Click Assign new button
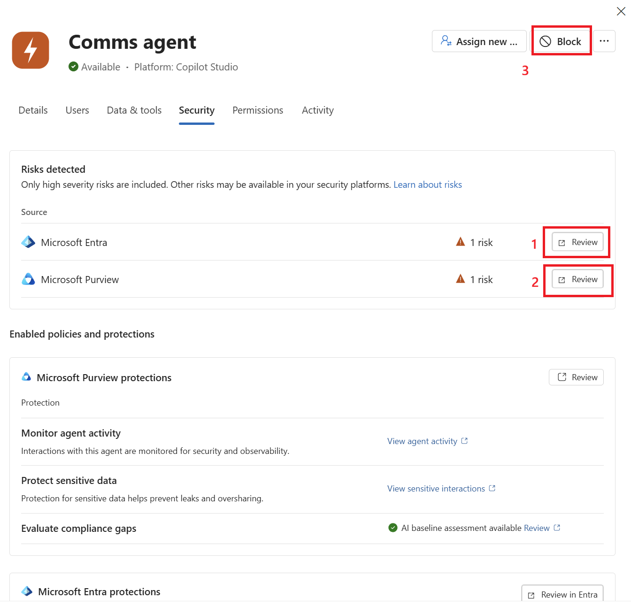Image resolution: width=631 pixels, height=614 pixels. pyautogui.click(x=479, y=41)
